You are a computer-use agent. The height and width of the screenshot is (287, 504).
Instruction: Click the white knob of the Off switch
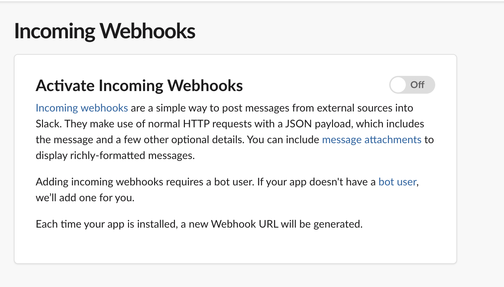tap(398, 85)
